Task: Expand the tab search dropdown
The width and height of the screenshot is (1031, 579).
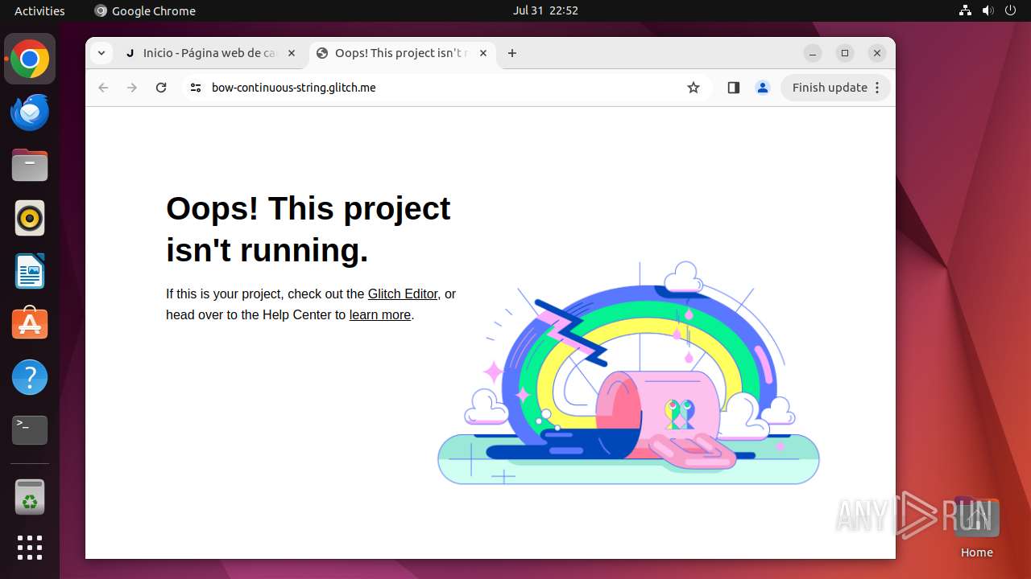Action: tap(101, 53)
